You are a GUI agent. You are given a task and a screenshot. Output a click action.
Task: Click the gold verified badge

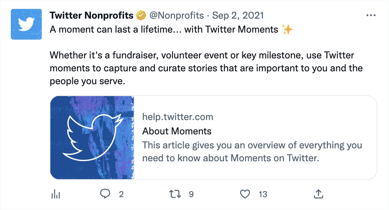click(x=141, y=16)
